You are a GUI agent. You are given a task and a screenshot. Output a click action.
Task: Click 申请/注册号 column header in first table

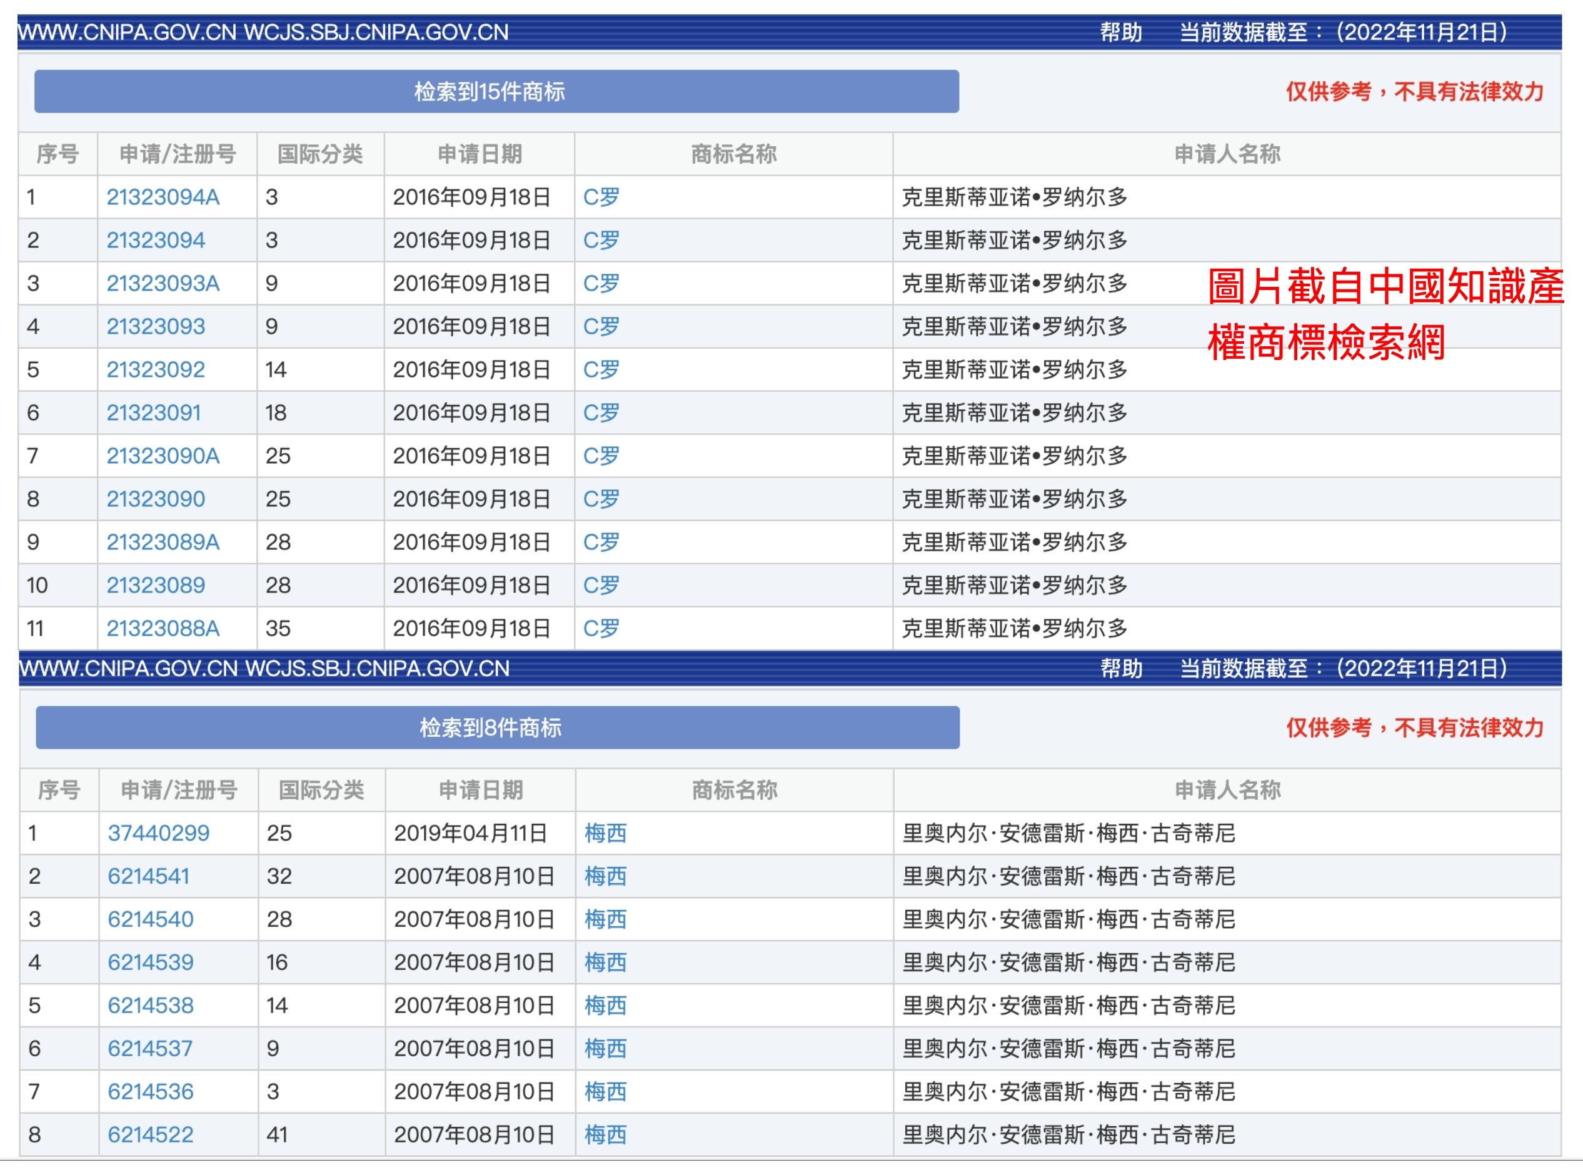coord(178,154)
